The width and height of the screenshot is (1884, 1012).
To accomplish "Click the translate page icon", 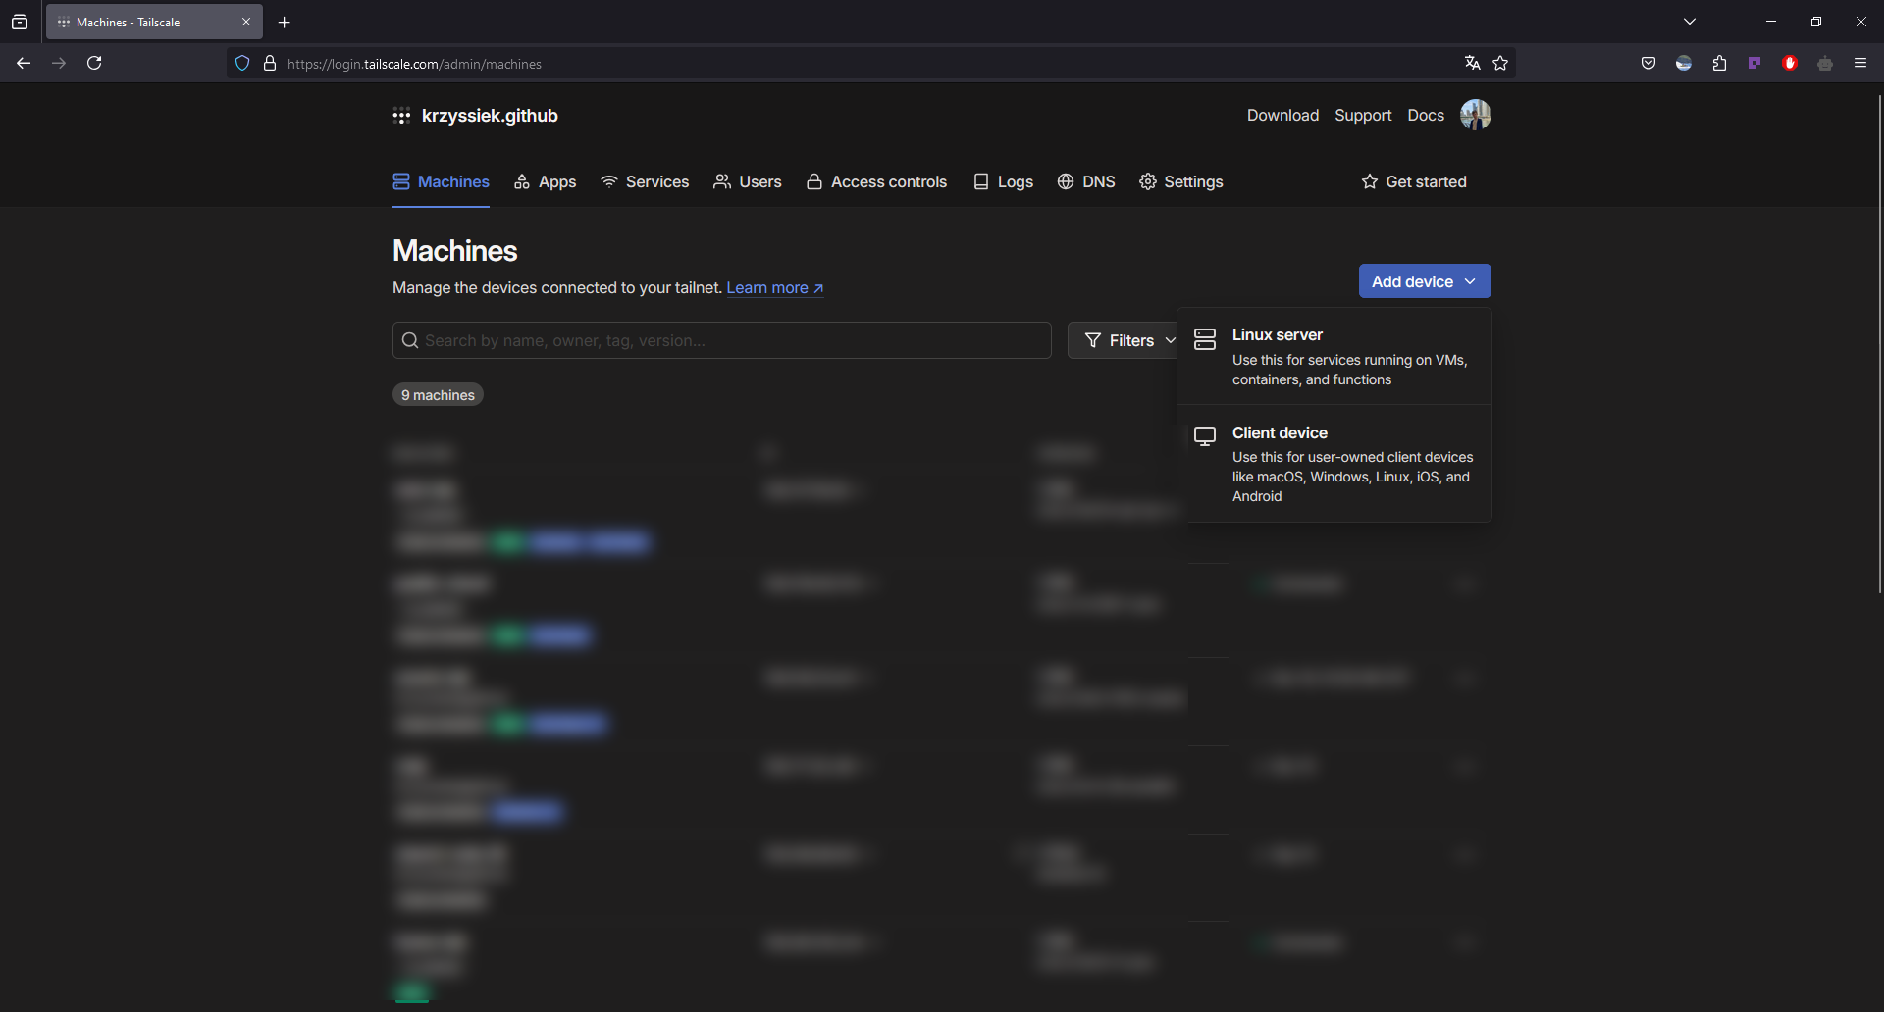I will coord(1472,63).
